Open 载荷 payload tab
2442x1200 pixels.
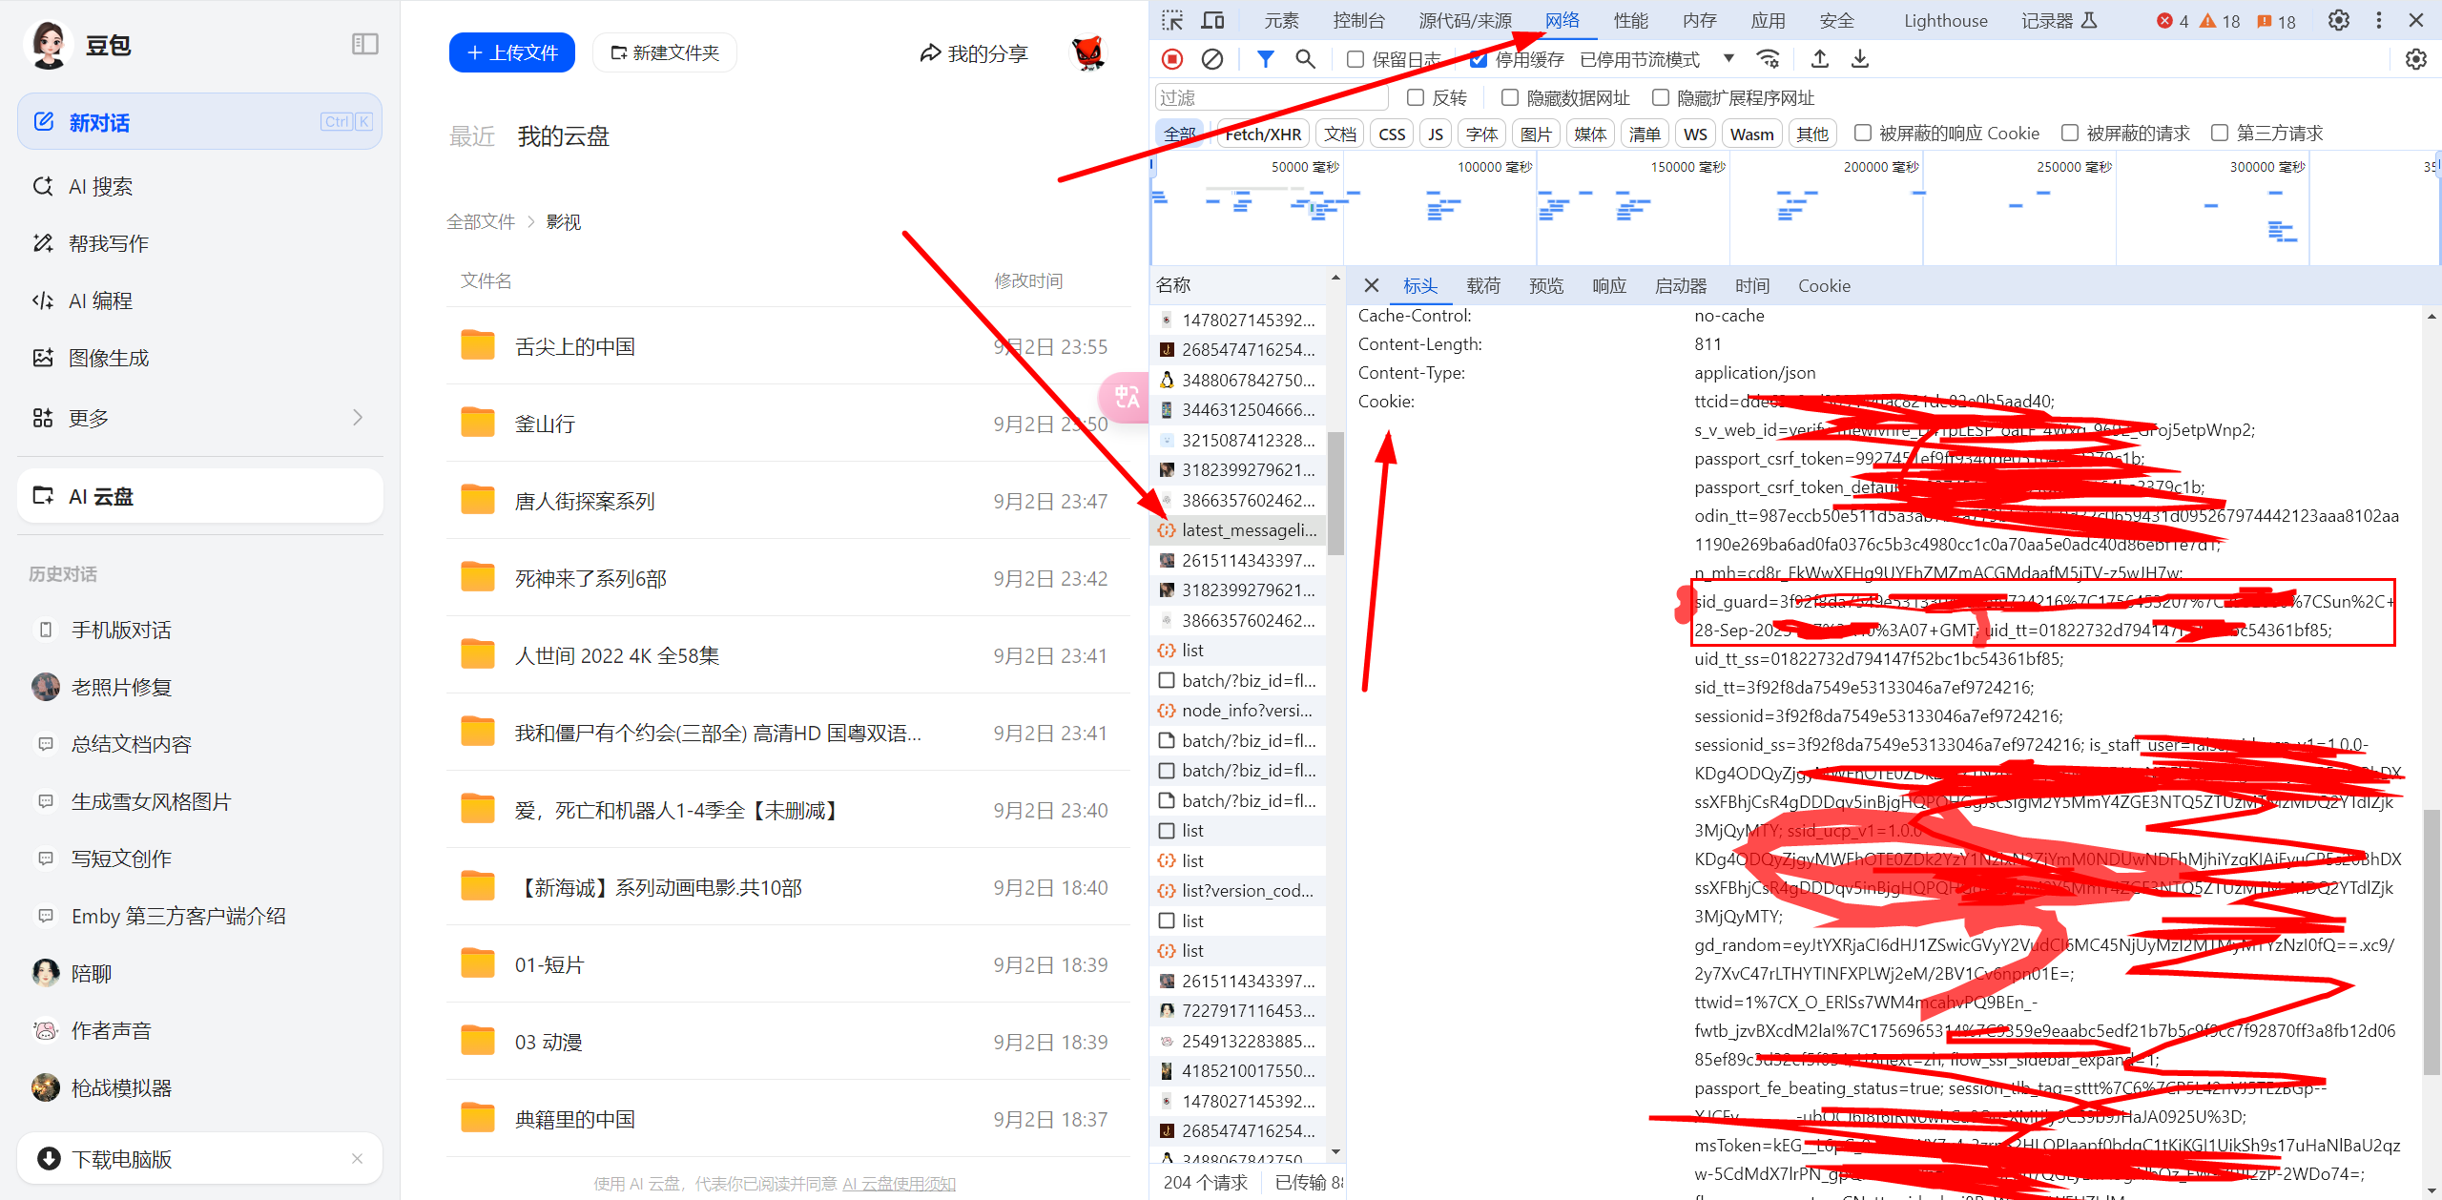(x=1483, y=285)
